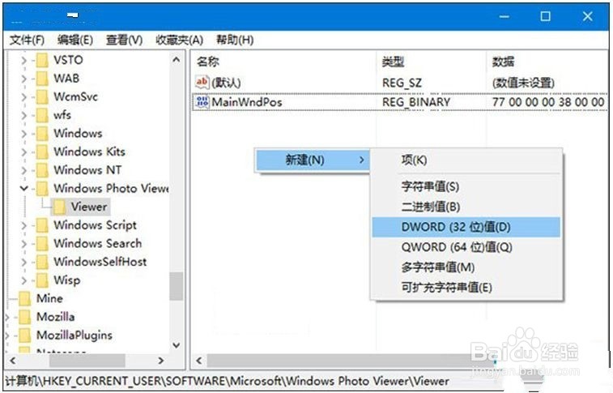Viewport: 613px width, 393px height.
Task: Expand the WAB tree node
Action: [x=23, y=79]
